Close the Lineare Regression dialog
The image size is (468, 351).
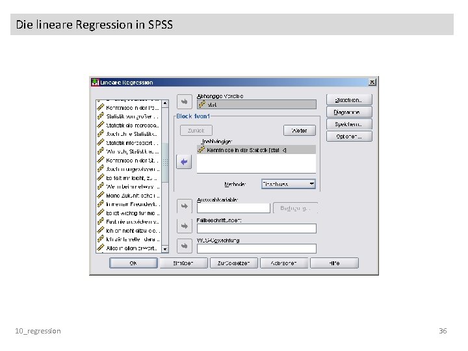(372, 82)
